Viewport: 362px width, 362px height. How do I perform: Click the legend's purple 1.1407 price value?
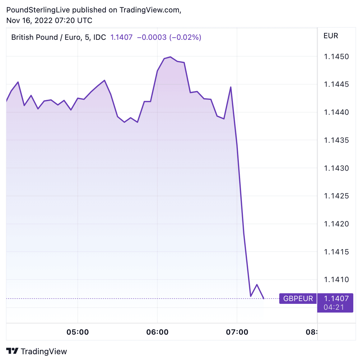(121, 37)
